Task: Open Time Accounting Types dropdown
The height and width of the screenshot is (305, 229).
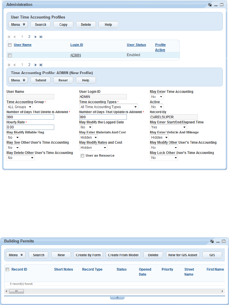Action: coord(109,107)
